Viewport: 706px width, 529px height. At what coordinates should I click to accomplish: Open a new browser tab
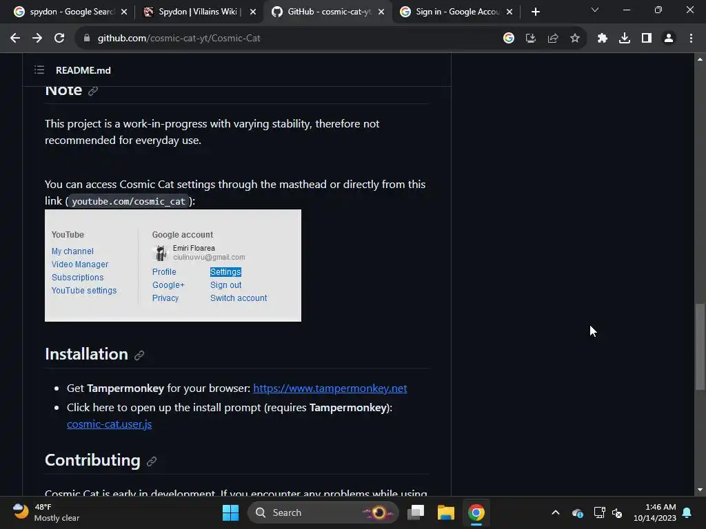coord(535,12)
